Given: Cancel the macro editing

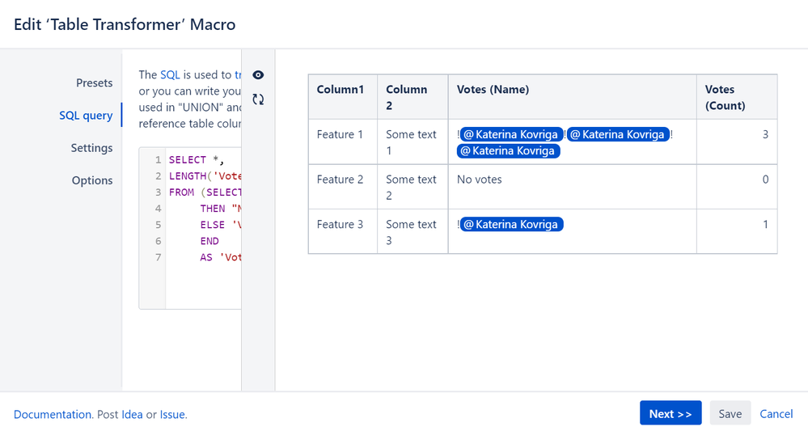Looking at the screenshot, I should [x=776, y=414].
